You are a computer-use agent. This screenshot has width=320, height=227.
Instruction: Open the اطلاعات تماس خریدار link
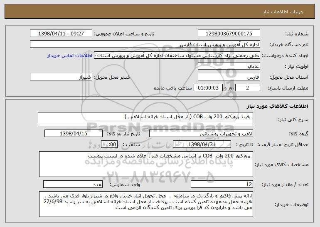(x=69, y=56)
